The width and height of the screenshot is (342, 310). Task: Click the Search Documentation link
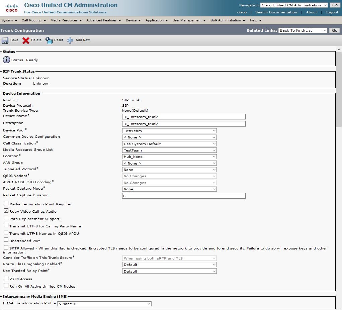point(276,12)
